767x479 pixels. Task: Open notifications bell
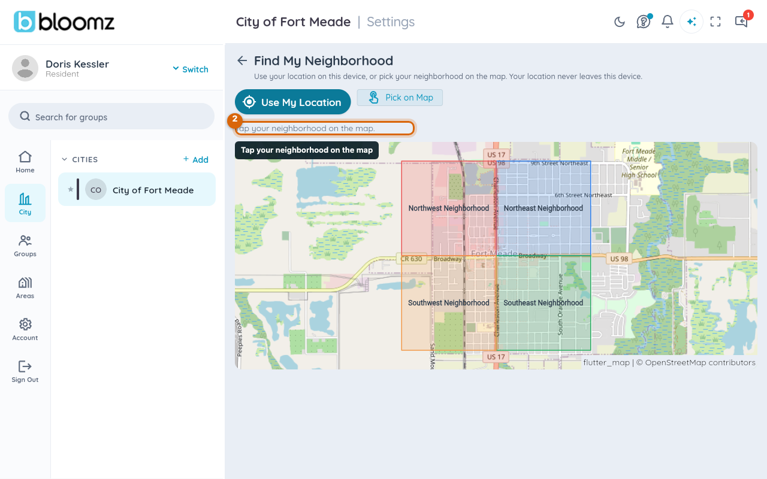(x=668, y=22)
